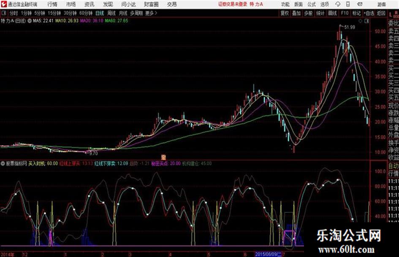Click the orange info marker below the chart

pos(163,157)
